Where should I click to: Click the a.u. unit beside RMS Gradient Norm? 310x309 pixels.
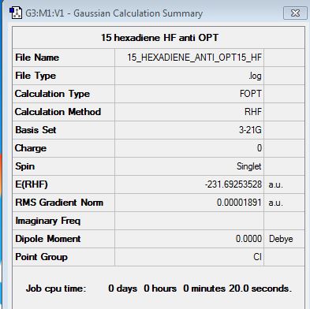point(276,203)
